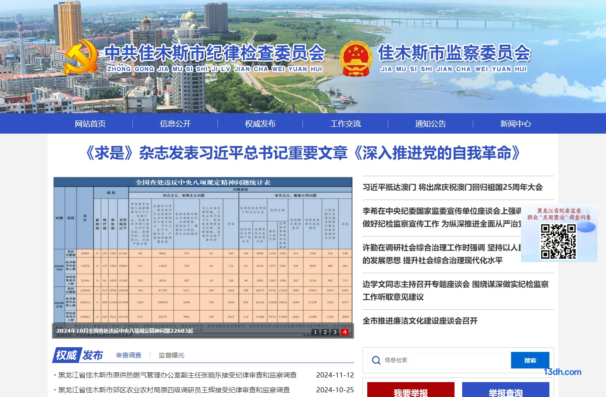
Task: Open 通知公告 navigation item
Action: 431,124
